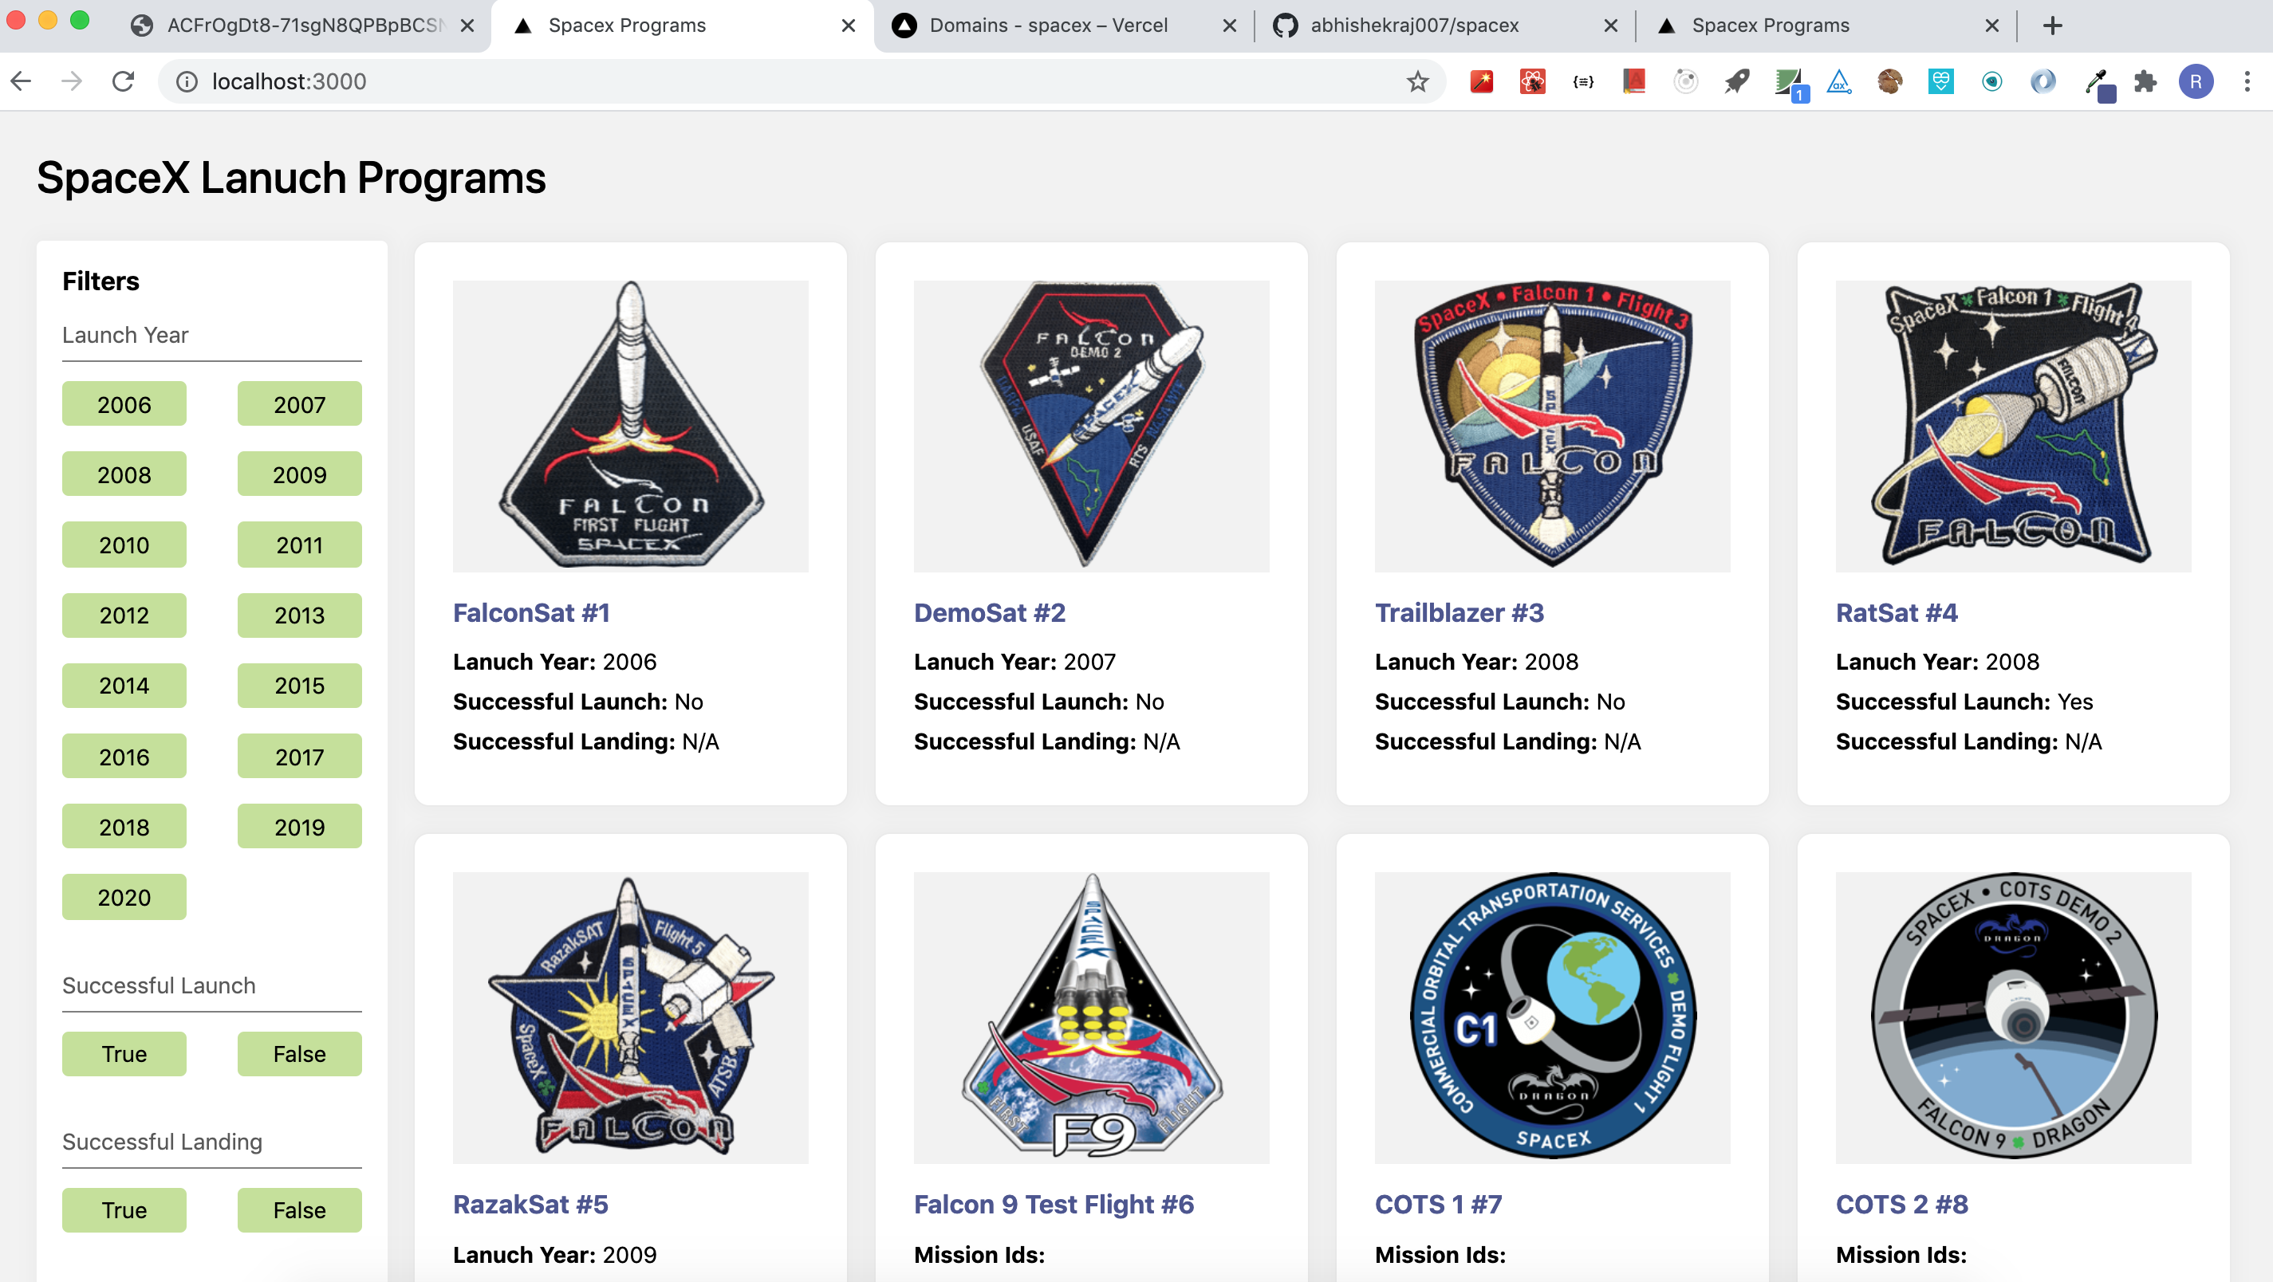Select True under Successful Launch

coord(124,1053)
